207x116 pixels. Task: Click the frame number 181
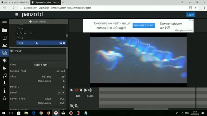coord(78,96)
